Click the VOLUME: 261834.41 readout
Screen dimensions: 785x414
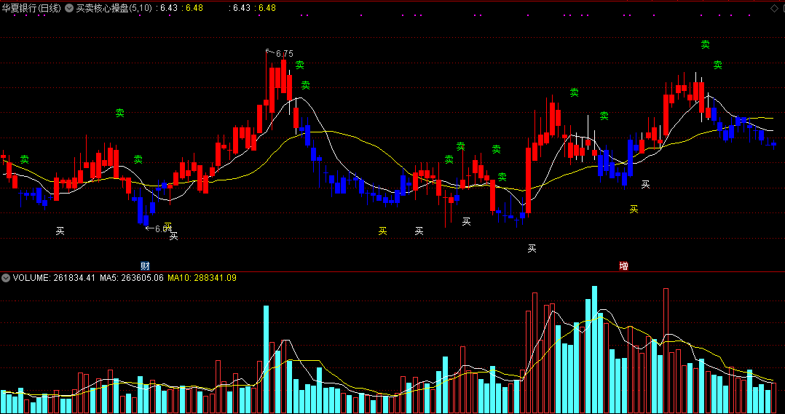(54, 277)
